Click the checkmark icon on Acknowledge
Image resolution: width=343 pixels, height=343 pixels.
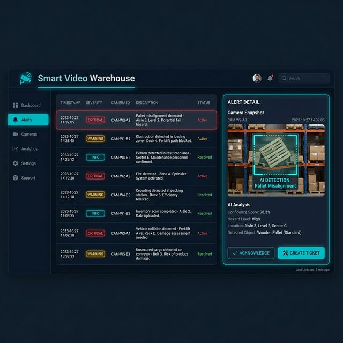(x=235, y=253)
